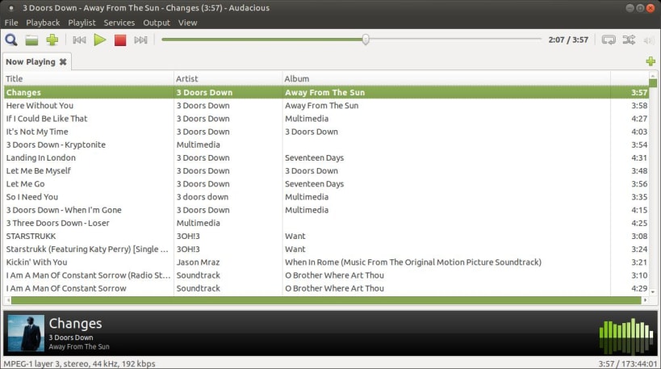Viewport: 661px width, 369px height.
Task: Toggle shuffle mode
Action: (629, 40)
